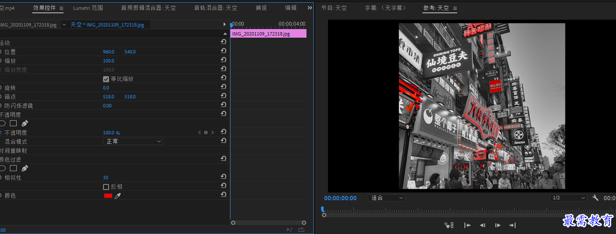Reset the 锚点 parameter
Screen dimensions: 616x234
click(223, 96)
